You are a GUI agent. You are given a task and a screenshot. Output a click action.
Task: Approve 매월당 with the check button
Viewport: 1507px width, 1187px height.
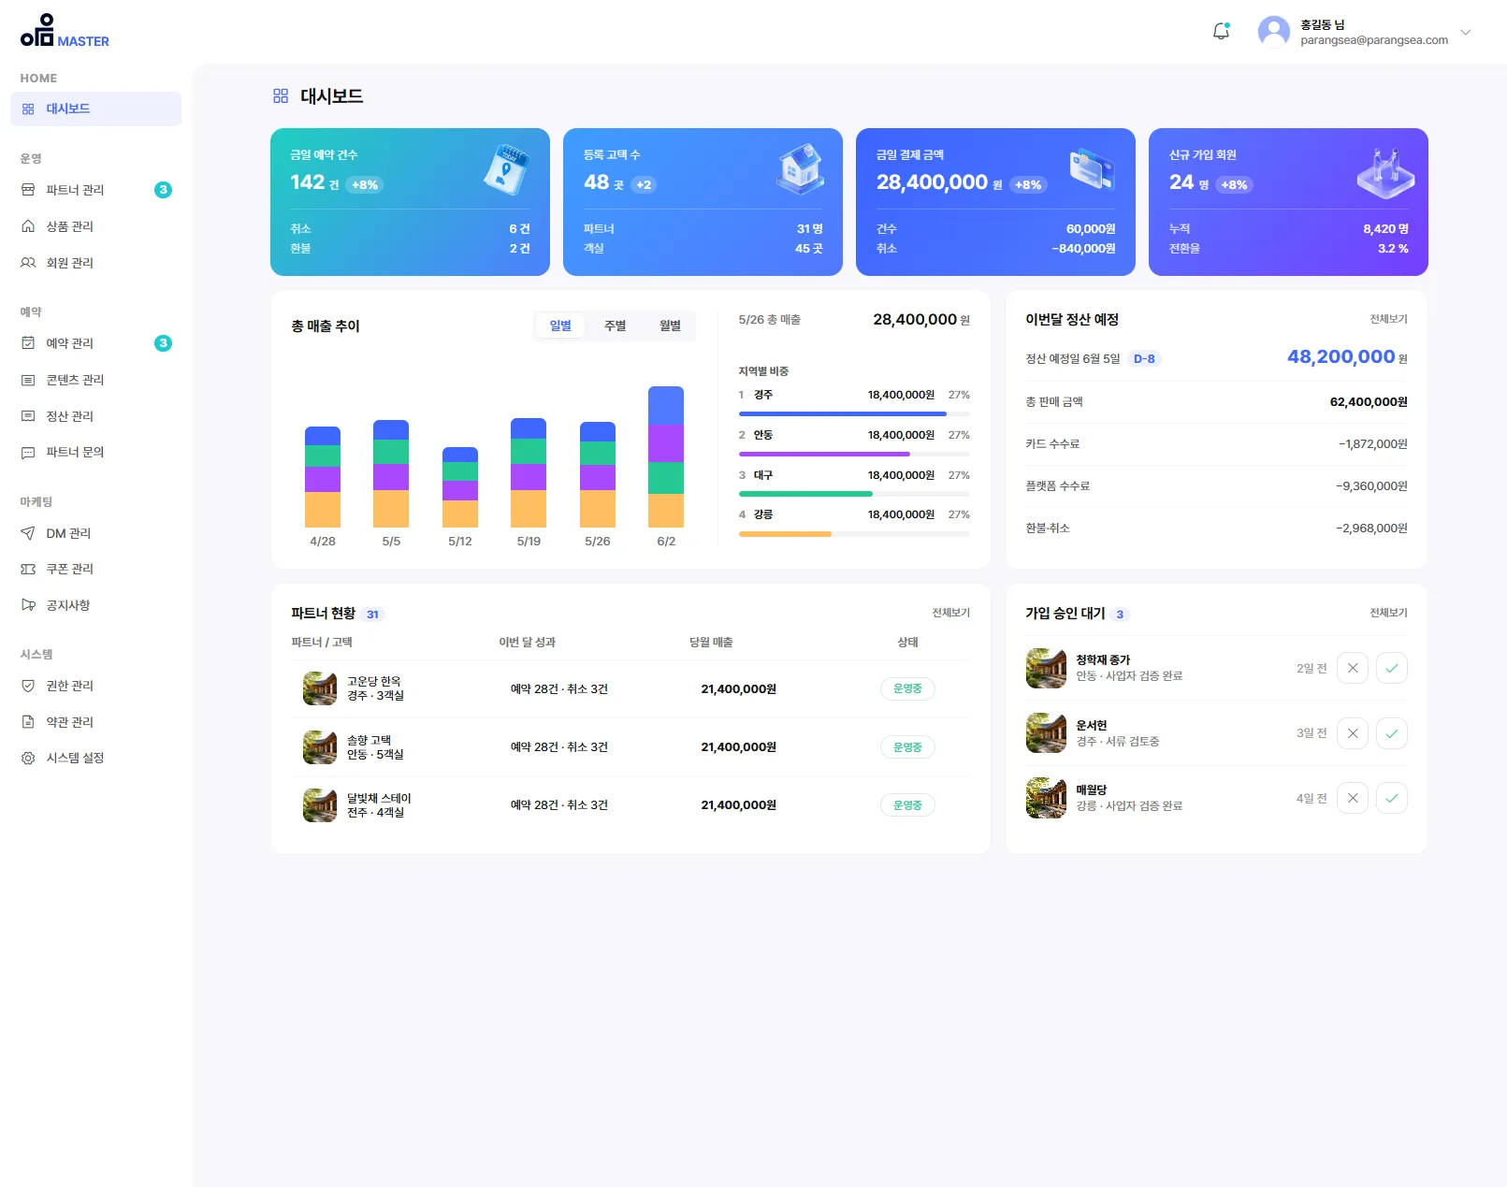[x=1392, y=798]
